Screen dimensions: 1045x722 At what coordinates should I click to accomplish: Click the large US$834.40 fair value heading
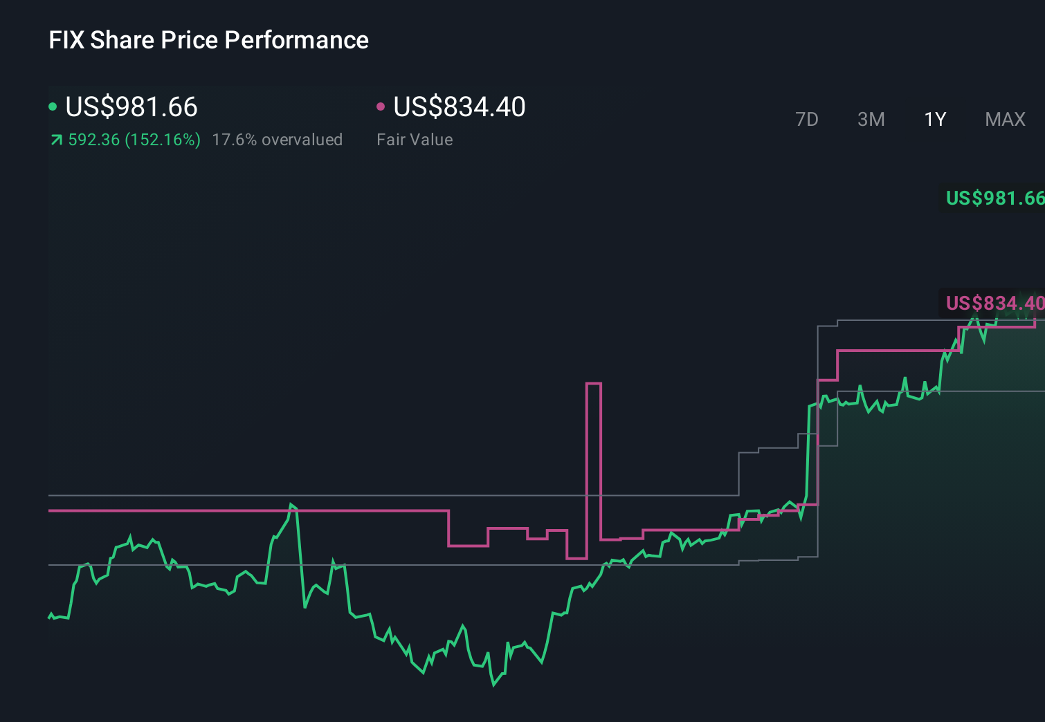point(460,107)
